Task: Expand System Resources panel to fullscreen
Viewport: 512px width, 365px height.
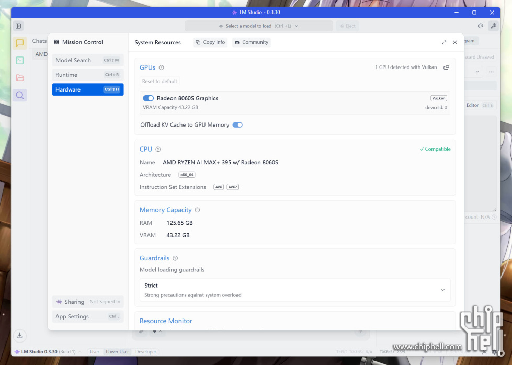Action: (444, 42)
